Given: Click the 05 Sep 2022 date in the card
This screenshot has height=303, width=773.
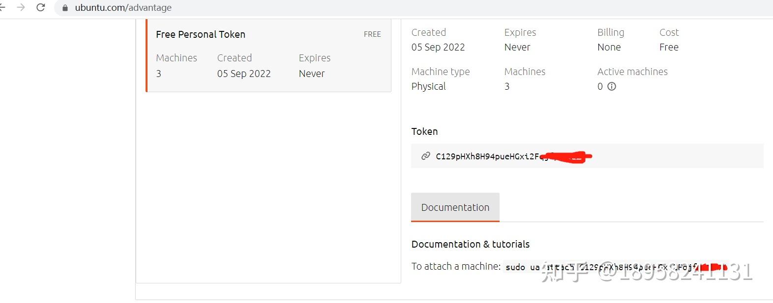Looking at the screenshot, I should coord(244,74).
